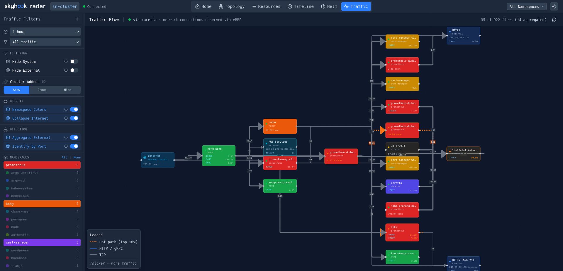Screen dimensions: 563x271
Task: Toggle the light/dark theme icon
Action: (554, 6)
